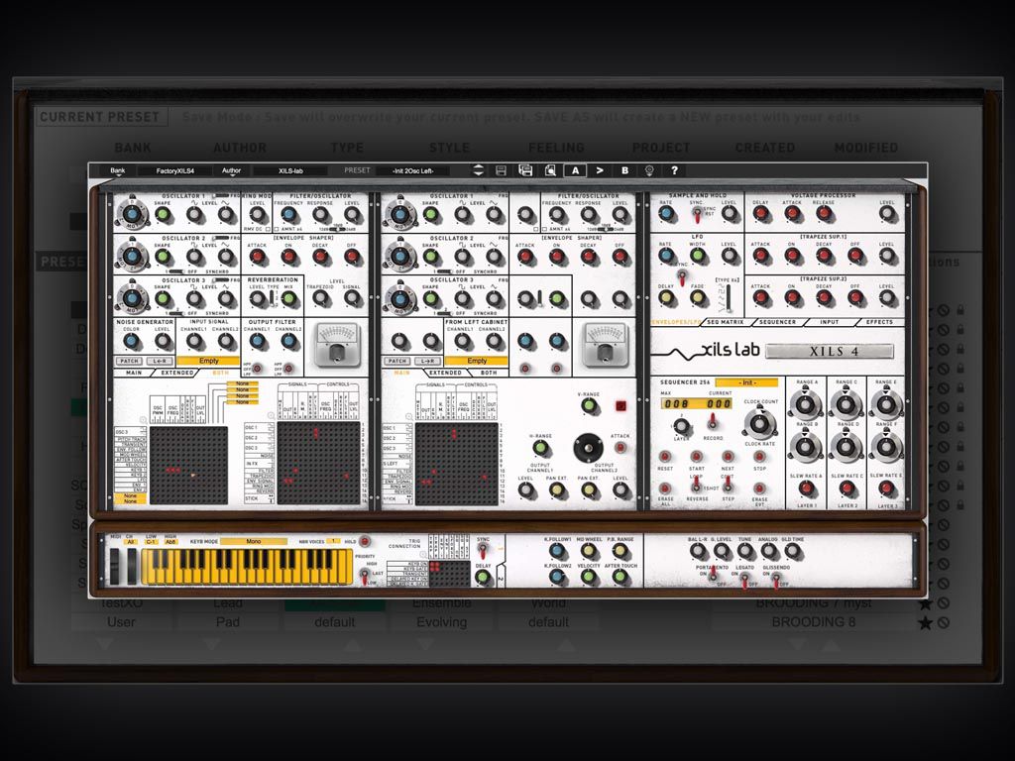The image size is (1015, 761).
Task: Open the EFFECTS tab
Action: coord(879,321)
